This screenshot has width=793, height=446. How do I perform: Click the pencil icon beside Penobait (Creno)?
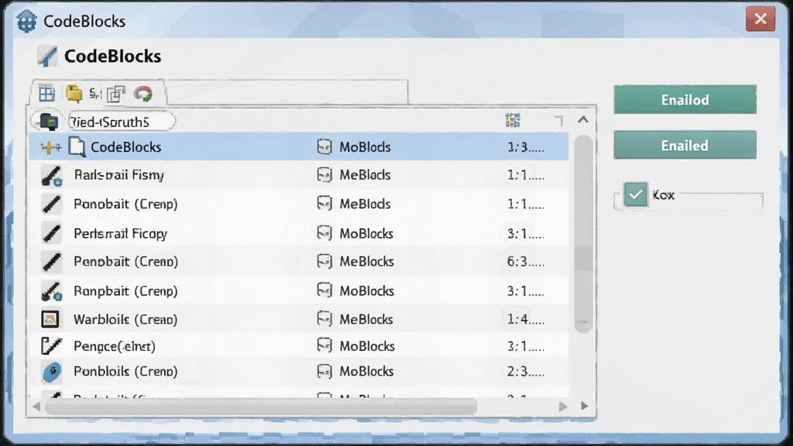[52, 262]
